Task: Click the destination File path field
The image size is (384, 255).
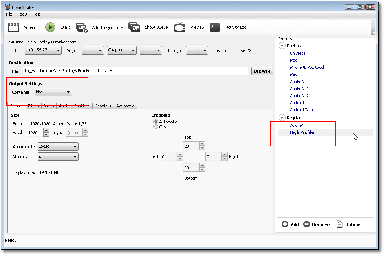Action: 136,71
